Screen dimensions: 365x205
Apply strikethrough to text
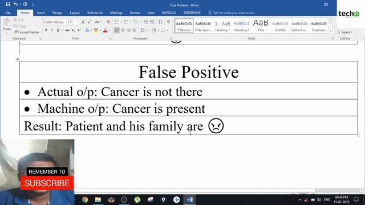point(67,30)
